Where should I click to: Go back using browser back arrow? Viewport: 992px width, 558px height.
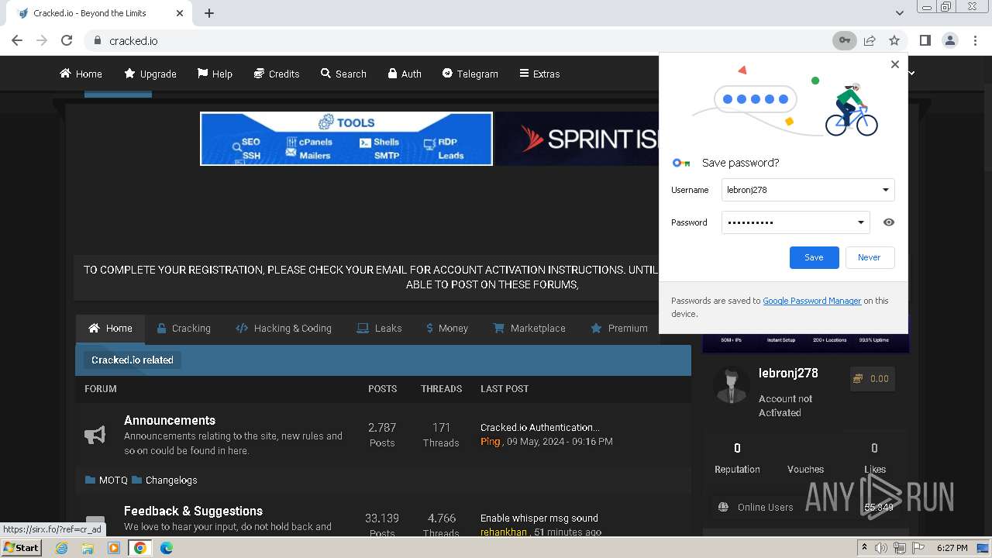click(x=17, y=40)
